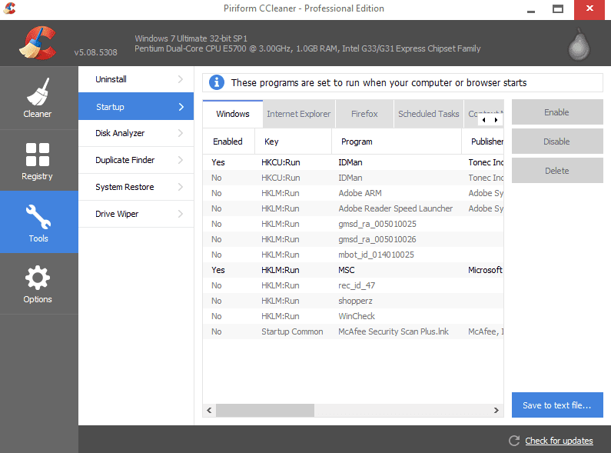The height and width of the screenshot is (453, 611).
Task: Sort by the Enabled column header
Action: 229,142
